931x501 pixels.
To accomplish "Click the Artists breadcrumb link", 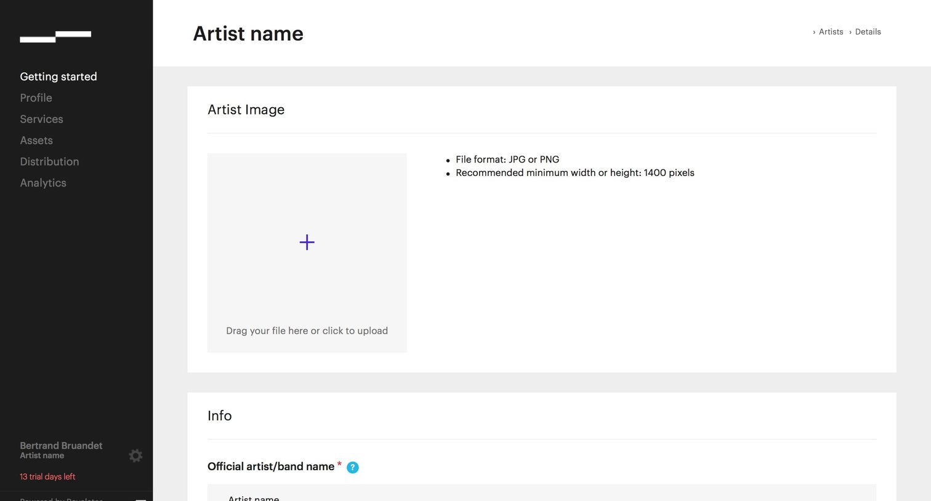I will (831, 32).
